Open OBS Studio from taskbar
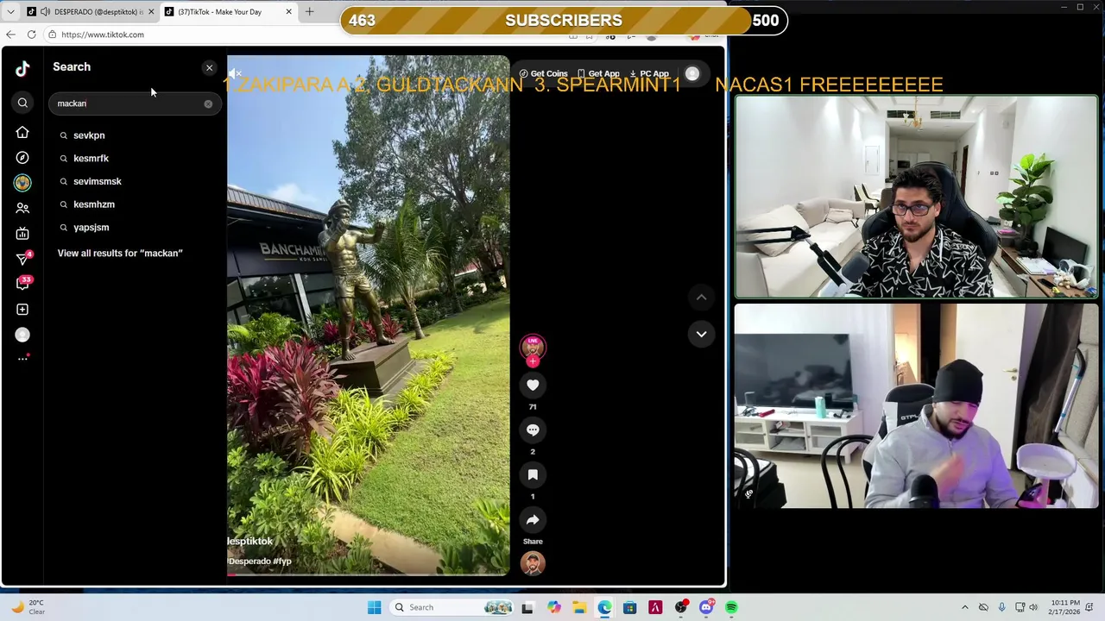1105x621 pixels. (681, 607)
